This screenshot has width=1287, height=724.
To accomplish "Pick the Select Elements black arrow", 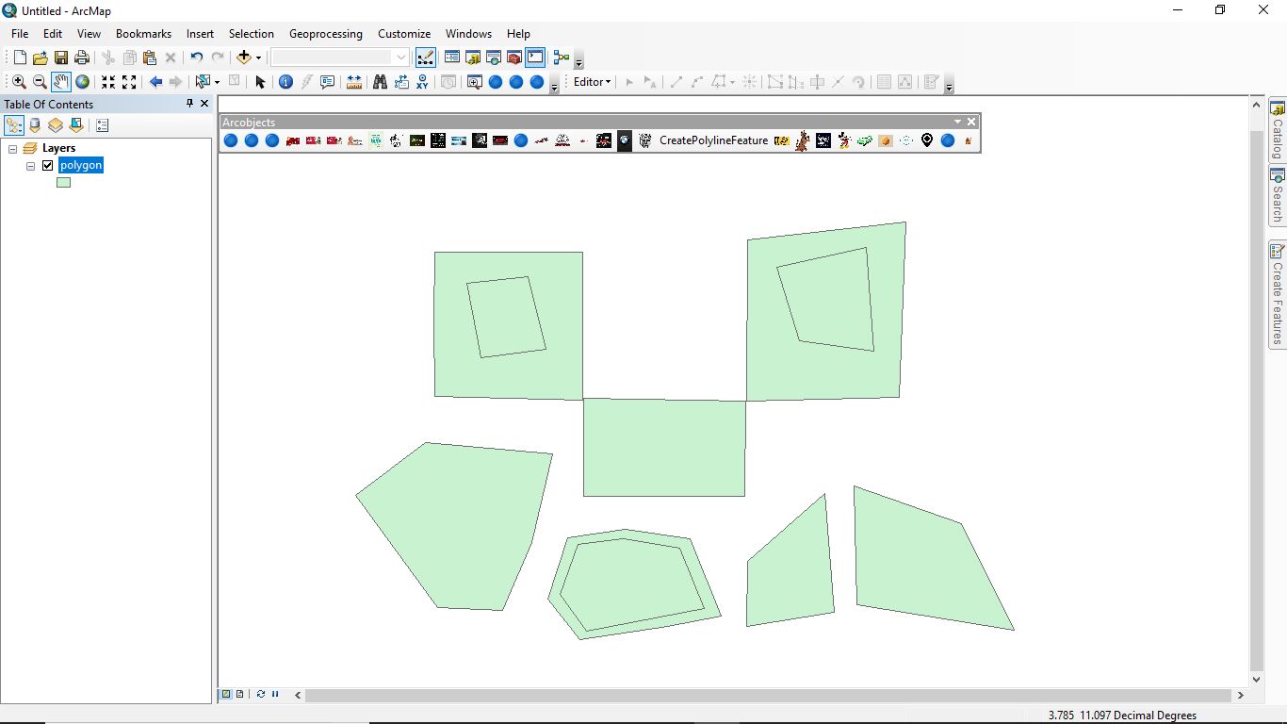I will [x=261, y=82].
